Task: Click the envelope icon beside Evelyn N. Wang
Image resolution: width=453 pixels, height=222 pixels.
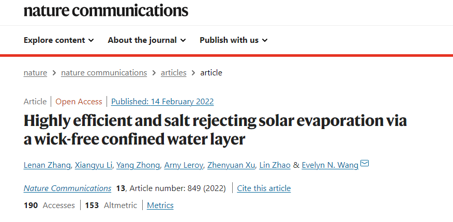Action: [x=365, y=164]
